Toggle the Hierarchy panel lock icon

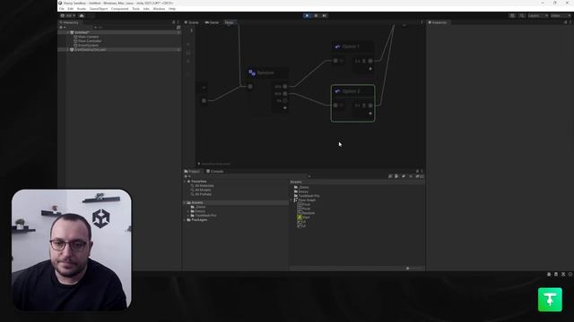(x=173, y=22)
